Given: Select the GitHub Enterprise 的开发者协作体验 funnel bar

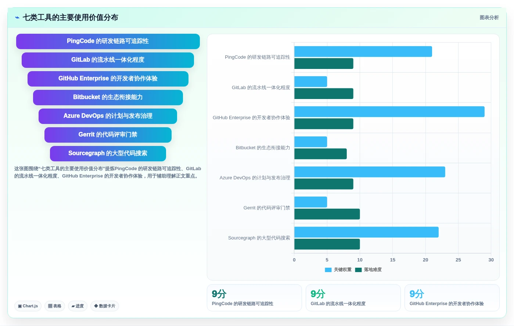Looking at the screenshot, I should [x=108, y=79].
